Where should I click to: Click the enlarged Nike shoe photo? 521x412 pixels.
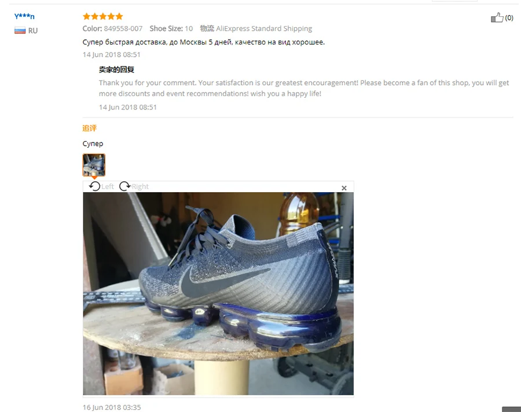pos(218,294)
